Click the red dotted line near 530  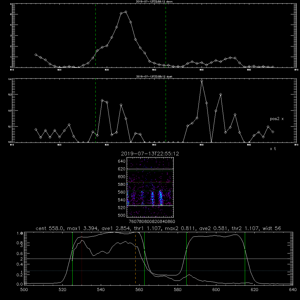pyautogui.click(x=82, y=258)
